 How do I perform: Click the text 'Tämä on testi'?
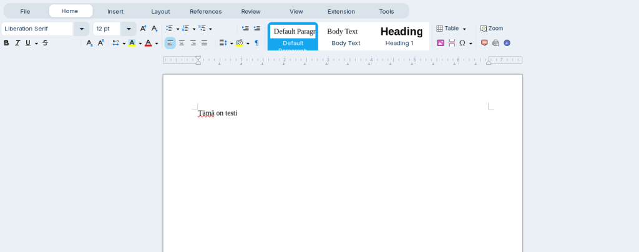pos(218,113)
